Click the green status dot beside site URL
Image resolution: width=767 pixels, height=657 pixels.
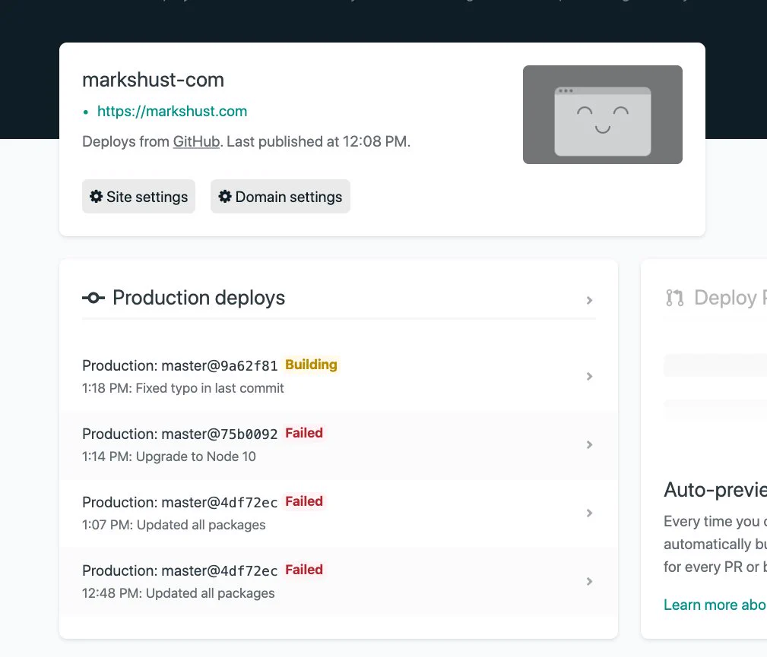pos(86,112)
